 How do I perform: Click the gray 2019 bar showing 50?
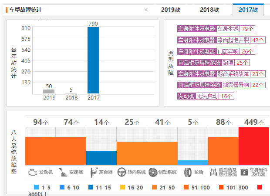[49, 91]
